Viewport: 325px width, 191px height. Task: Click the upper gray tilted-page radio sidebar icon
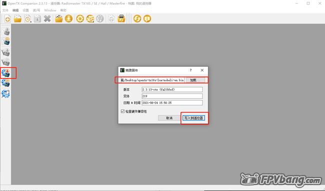pos(6,52)
